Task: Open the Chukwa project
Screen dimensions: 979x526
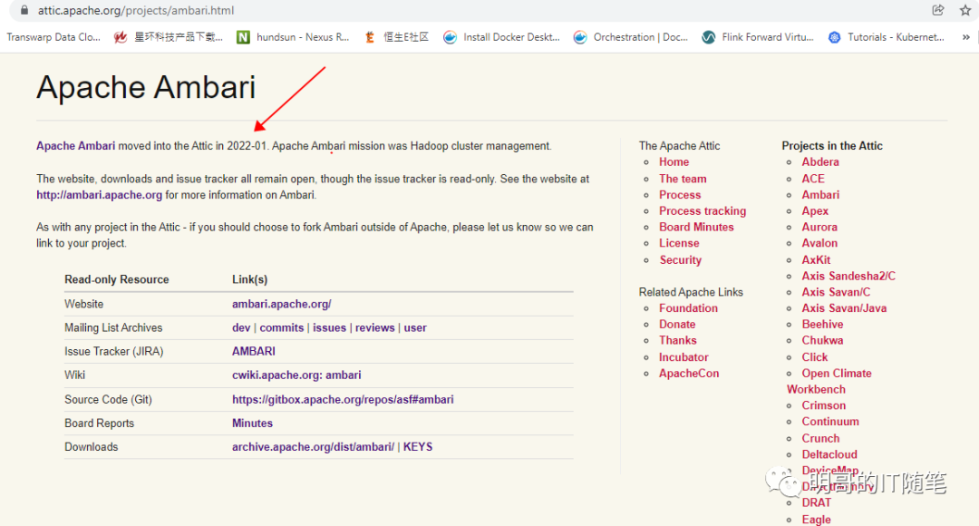Action: [822, 341]
